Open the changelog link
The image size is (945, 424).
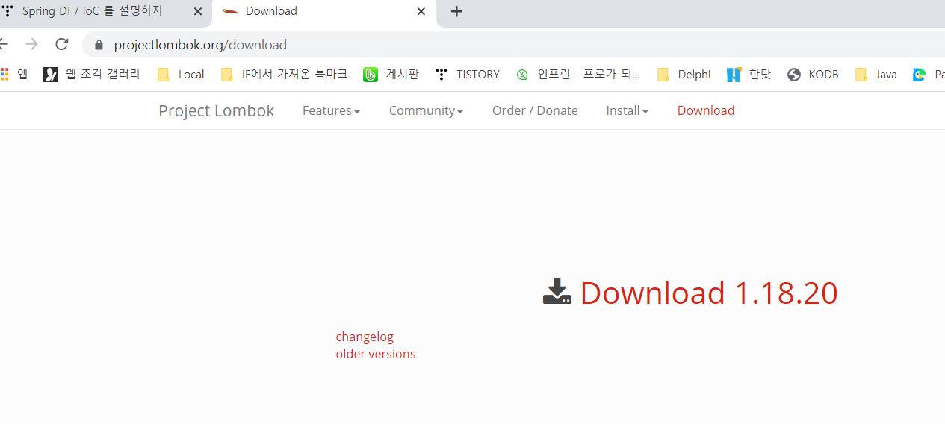tap(365, 337)
